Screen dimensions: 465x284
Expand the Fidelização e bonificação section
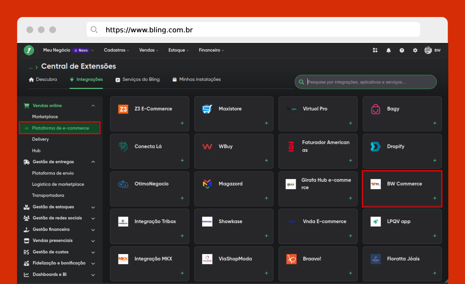point(93,264)
